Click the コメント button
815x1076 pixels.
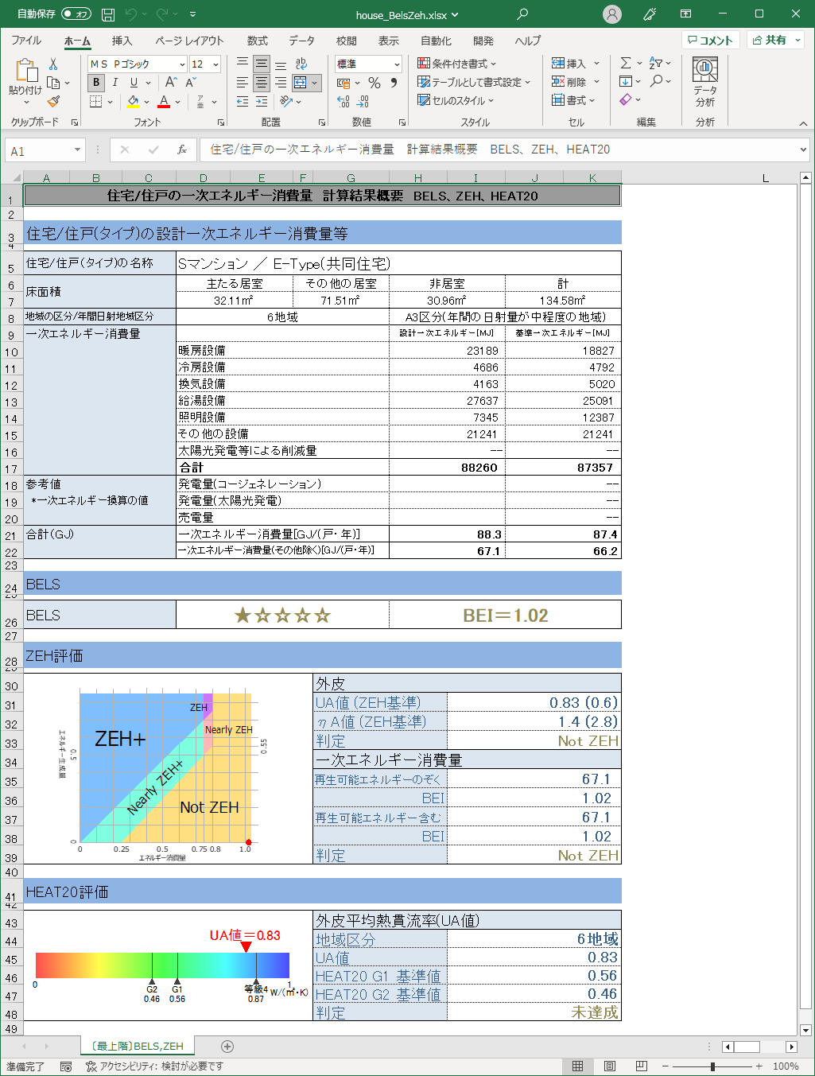pyautogui.click(x=711, y=40)
